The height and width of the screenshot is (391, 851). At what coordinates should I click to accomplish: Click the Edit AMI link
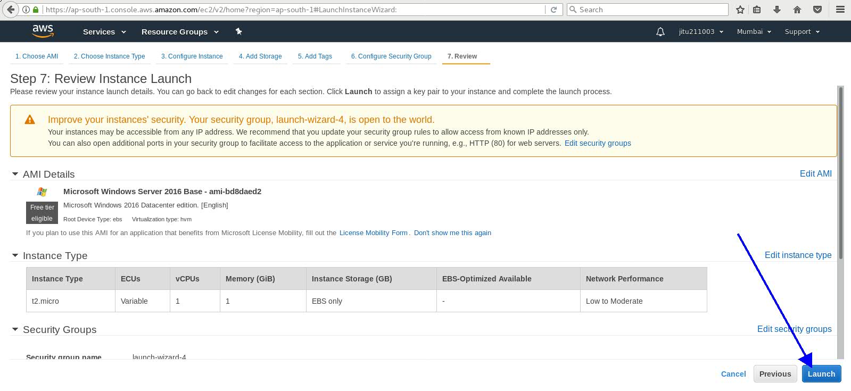tap(815, 174)
